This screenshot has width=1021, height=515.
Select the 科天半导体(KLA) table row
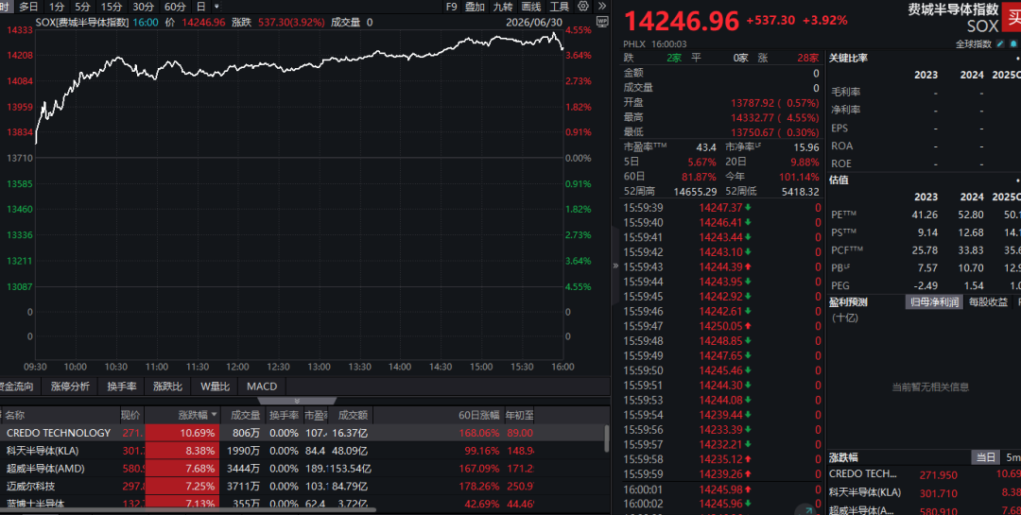pos(302,451)
